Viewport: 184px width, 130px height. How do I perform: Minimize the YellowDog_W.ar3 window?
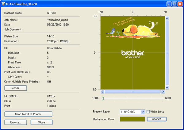(x=168, y=4)
